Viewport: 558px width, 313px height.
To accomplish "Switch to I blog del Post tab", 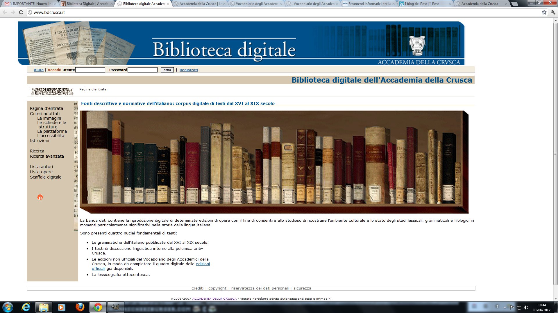I will (x=425, y=4).
